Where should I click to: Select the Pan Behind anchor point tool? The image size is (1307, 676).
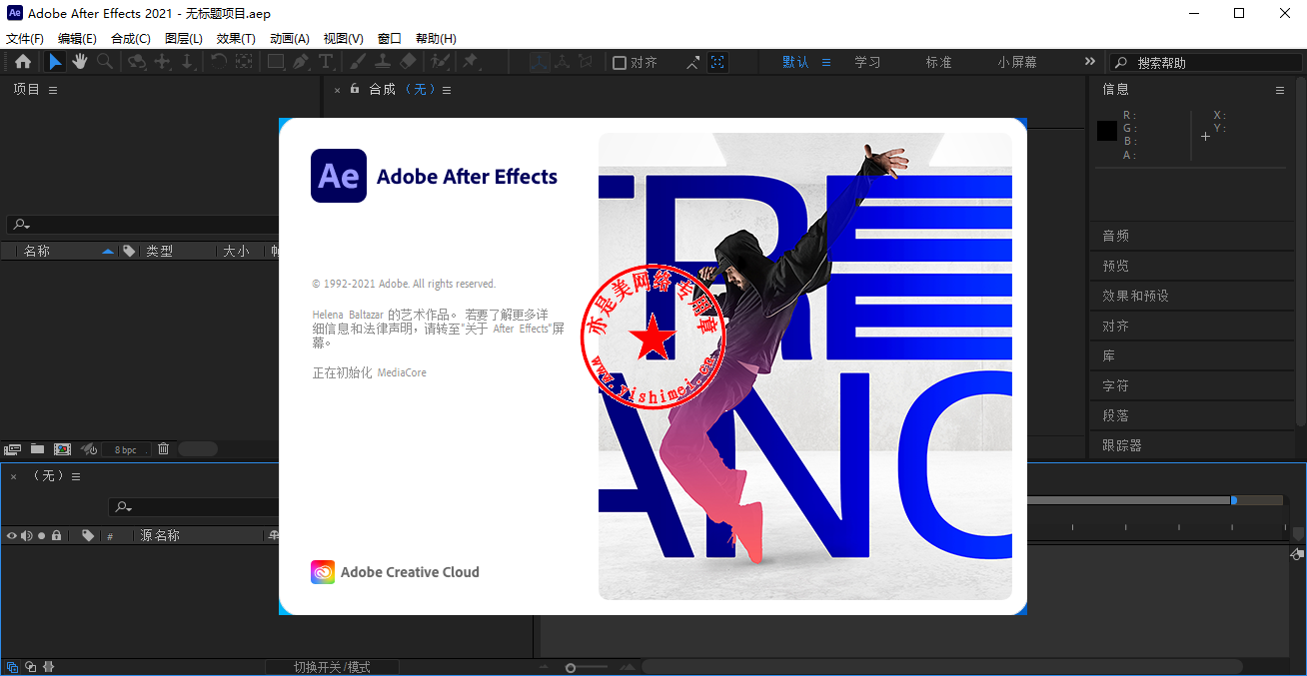pyautogui.click(x=244, y=62)
